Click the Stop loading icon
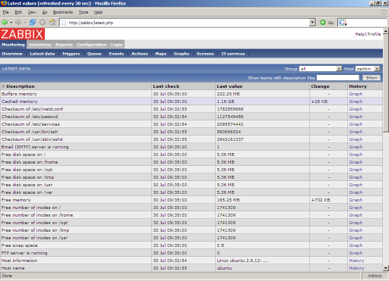 43,23
